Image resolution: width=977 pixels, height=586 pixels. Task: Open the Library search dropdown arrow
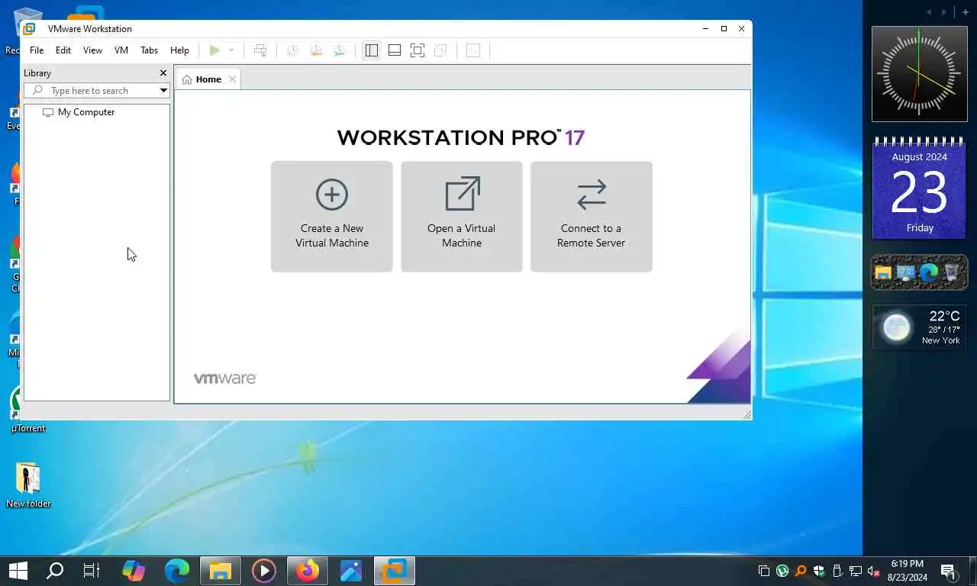[163, 90]
